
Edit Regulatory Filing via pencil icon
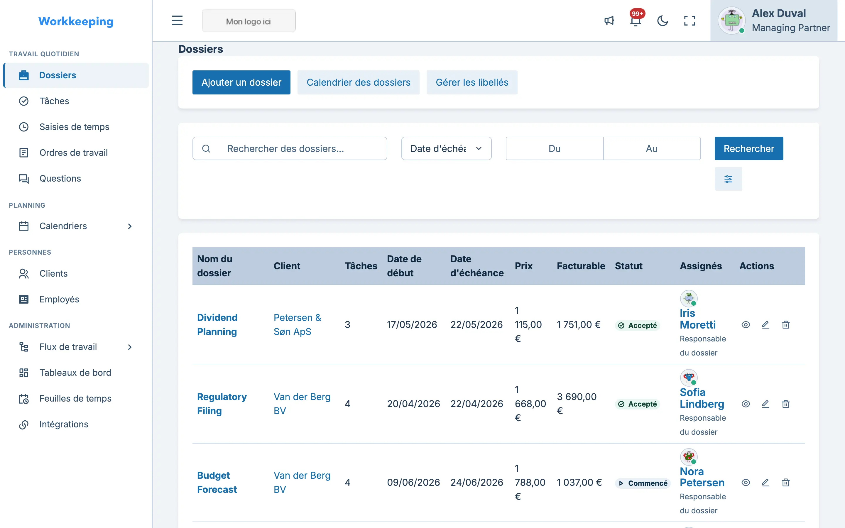coord(765,404)
